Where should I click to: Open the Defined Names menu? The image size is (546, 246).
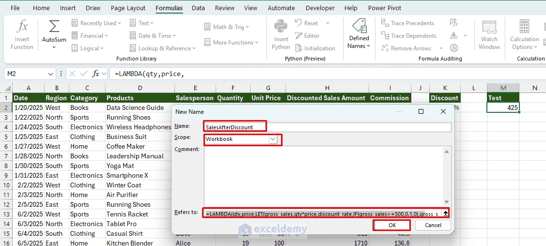(359, 35)
